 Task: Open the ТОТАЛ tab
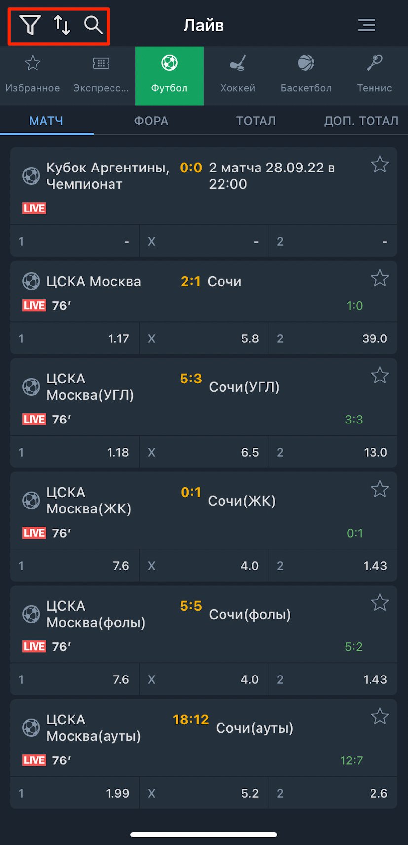tap(256, 121)
